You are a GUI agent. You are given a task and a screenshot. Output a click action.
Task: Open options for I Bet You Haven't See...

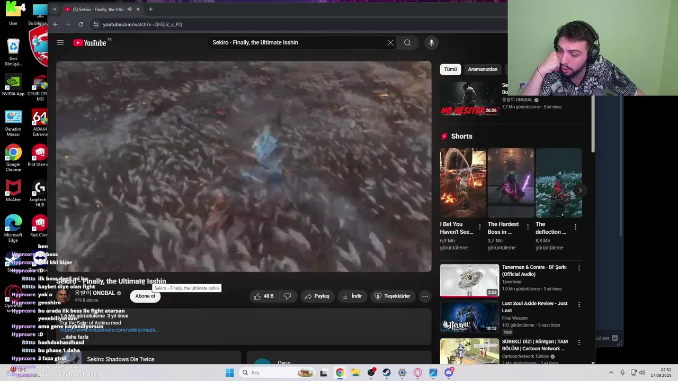(480, 227)
